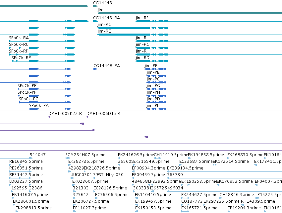Click the RH14309.5prime EST label
Screen dimensions: 282x213
point(258,201)
